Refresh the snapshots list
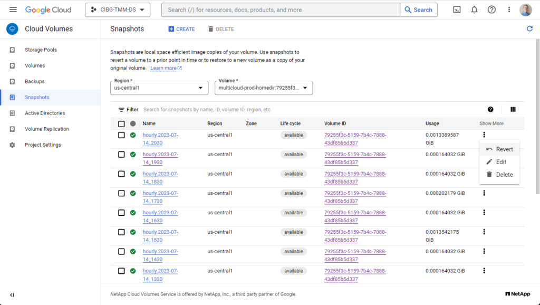 (x=529, y=28)
